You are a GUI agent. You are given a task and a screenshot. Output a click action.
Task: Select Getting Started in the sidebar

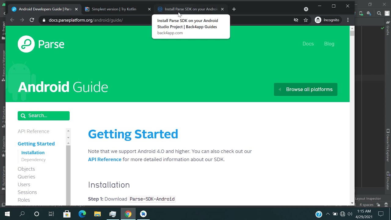pos(36,144)
